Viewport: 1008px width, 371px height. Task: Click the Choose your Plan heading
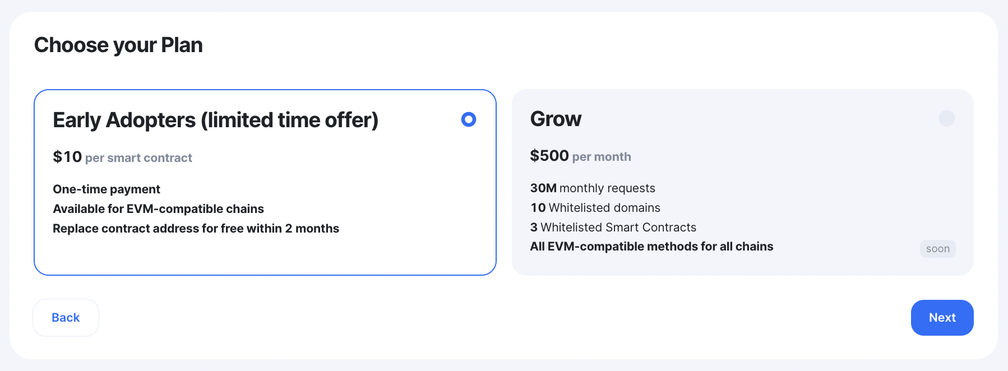coord(118,45)
